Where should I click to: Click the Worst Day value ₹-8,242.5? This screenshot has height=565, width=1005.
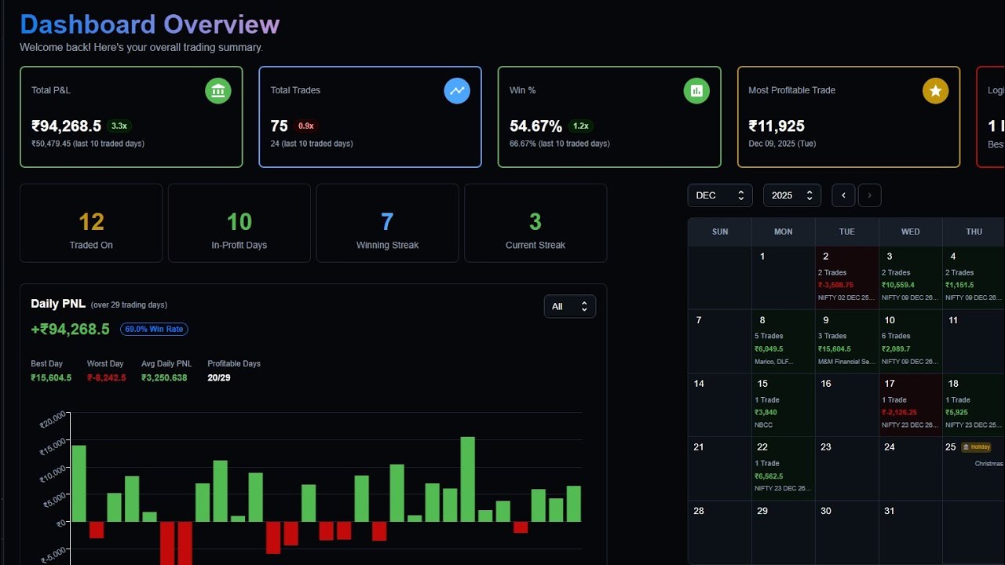(107, 377)
